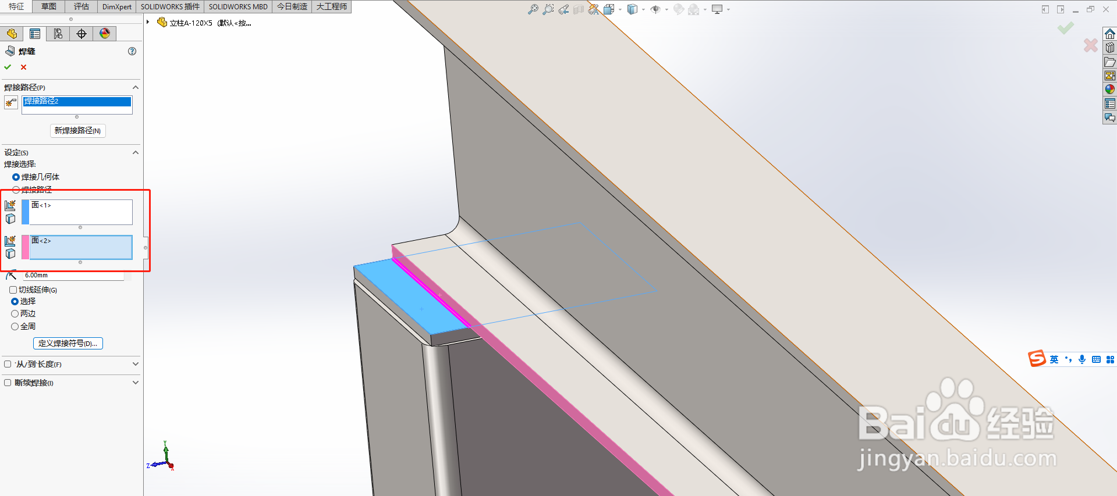The width and height of the screenshot is (1117, 496).
Task: Enable the 从/到长度 checkbox
Action: pos(8,364)
